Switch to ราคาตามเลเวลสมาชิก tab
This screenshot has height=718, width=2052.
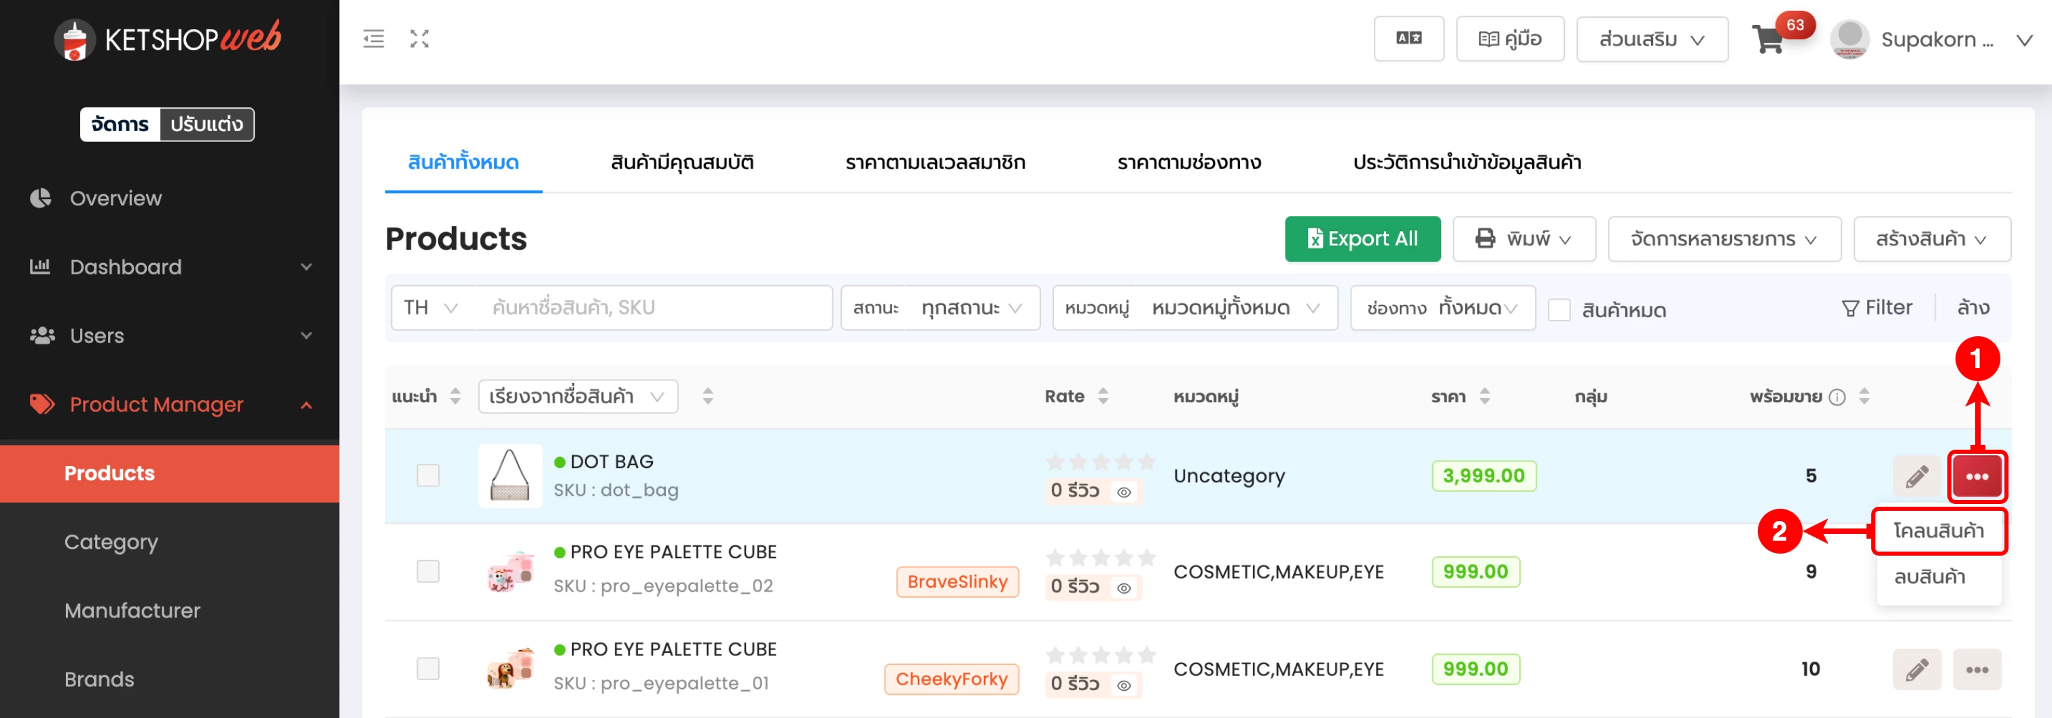[935, 162]
